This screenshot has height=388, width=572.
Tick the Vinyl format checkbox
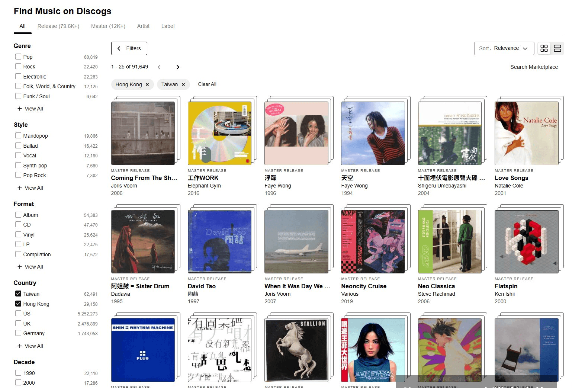click(x=18, y=234)
